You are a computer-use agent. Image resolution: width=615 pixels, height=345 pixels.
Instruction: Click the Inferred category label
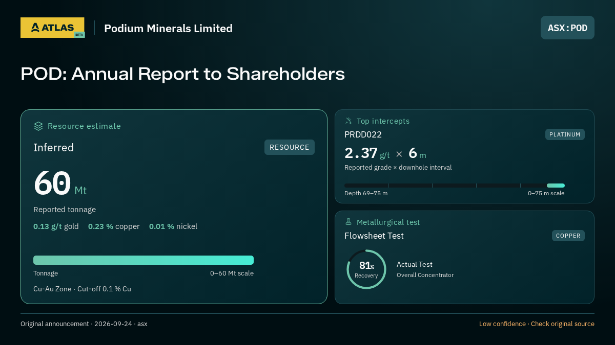point(53,148)
